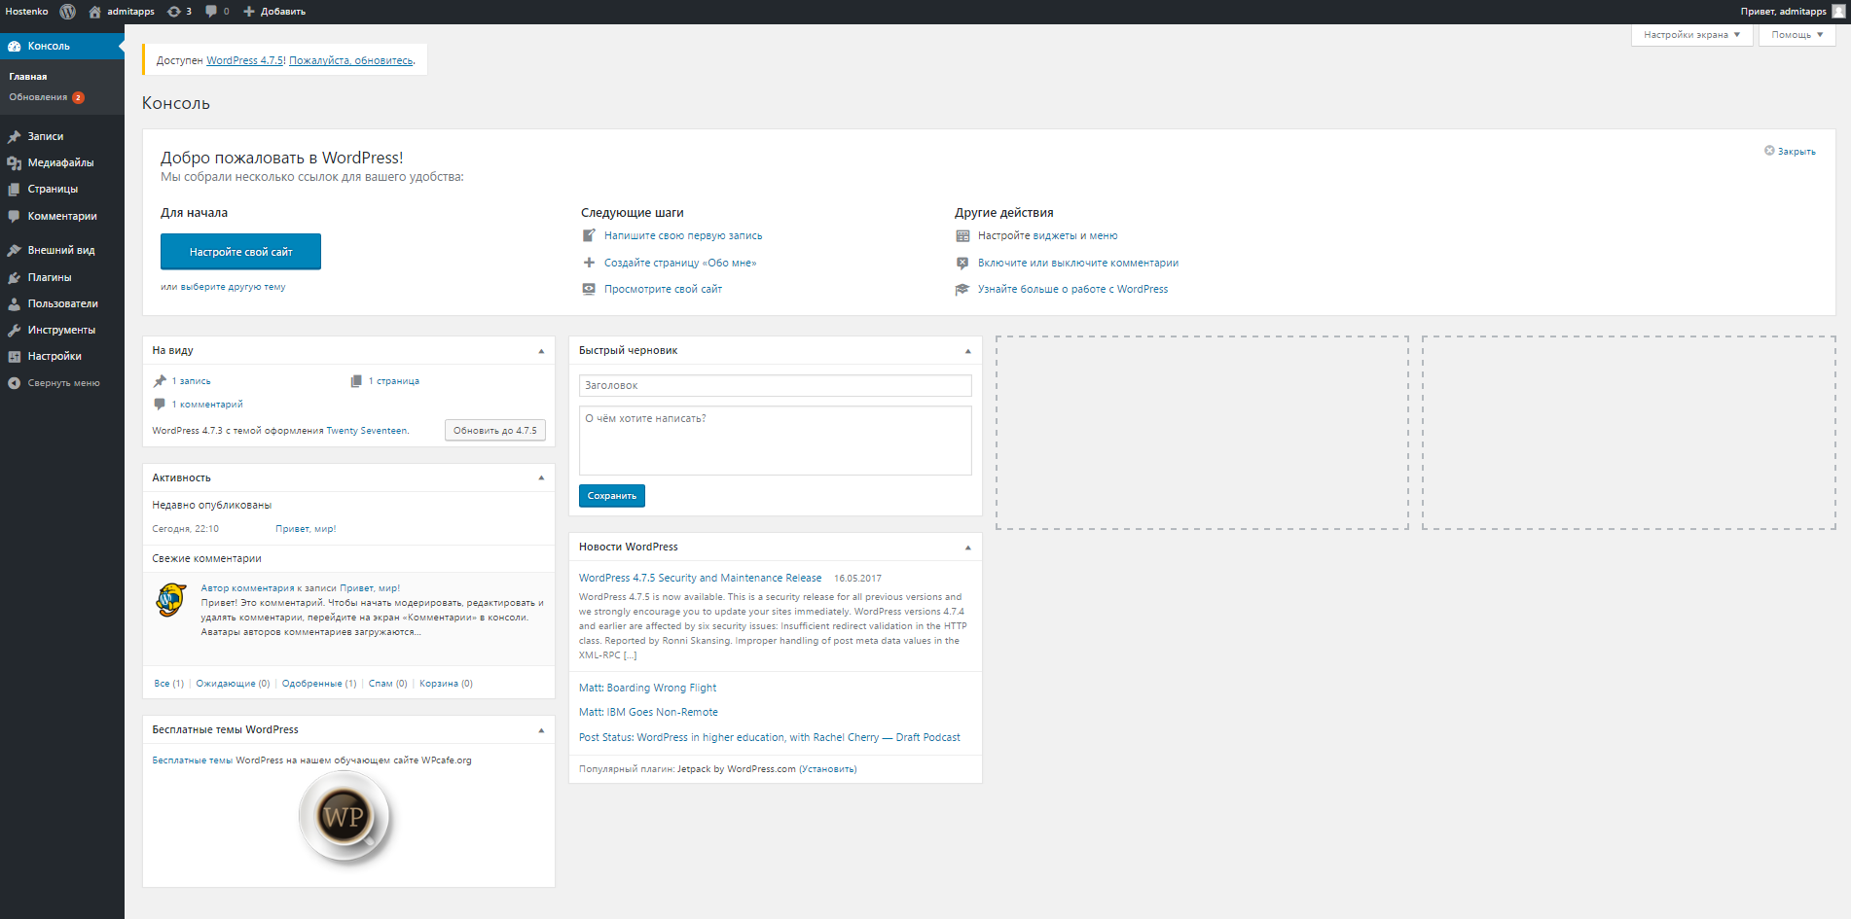Open the Записи menu

coord(62,136)
